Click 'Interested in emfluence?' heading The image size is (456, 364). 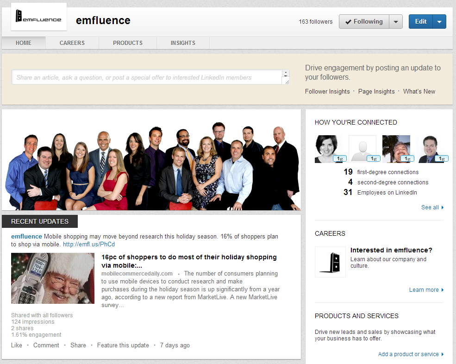point(391,250)
